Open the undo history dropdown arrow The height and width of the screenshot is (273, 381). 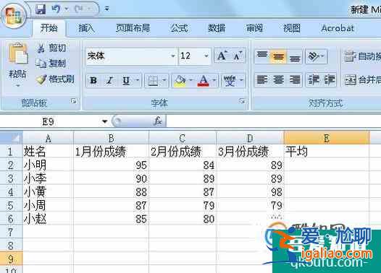[x=67, y=9]
